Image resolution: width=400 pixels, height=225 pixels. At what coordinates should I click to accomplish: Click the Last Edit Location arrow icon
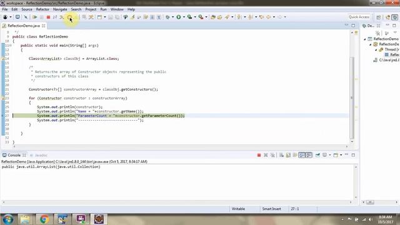[x=261, y=17]
